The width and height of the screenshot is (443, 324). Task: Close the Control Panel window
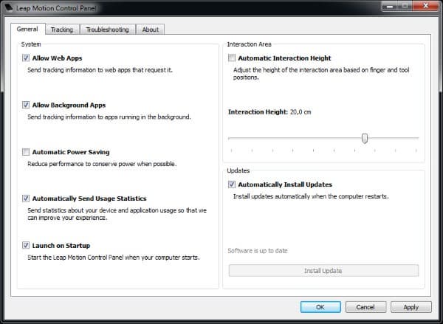[x=426, y=6]
